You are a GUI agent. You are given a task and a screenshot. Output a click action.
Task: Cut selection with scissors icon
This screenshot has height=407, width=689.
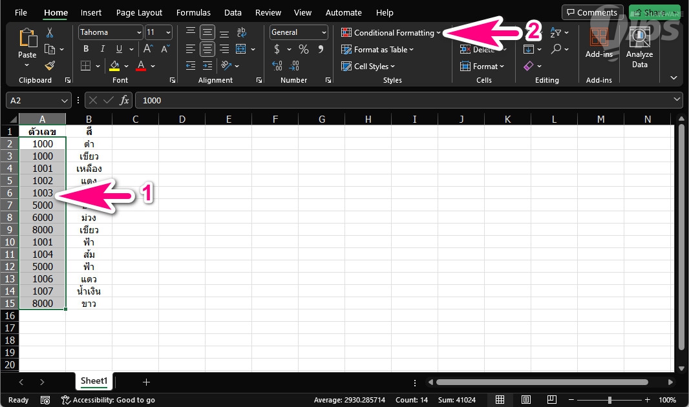(x=50, y=32)
